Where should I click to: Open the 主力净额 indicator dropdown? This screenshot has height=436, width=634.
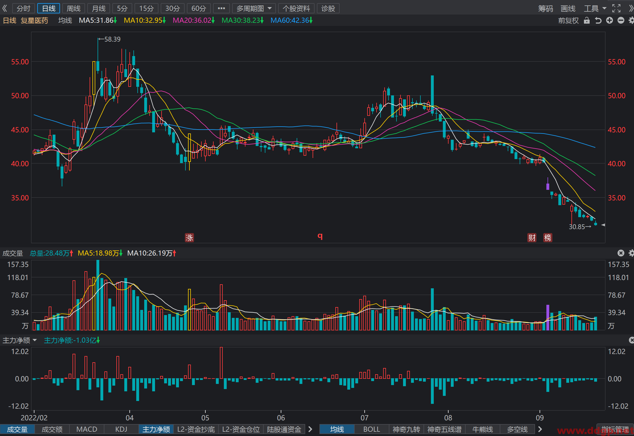(x=20, y=340)
